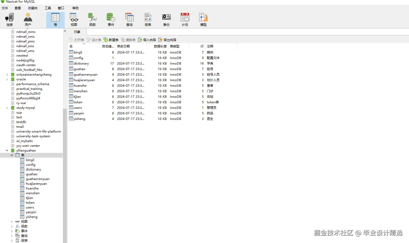
Task: Open the 计划 schedule section
Action: (185, 20)
